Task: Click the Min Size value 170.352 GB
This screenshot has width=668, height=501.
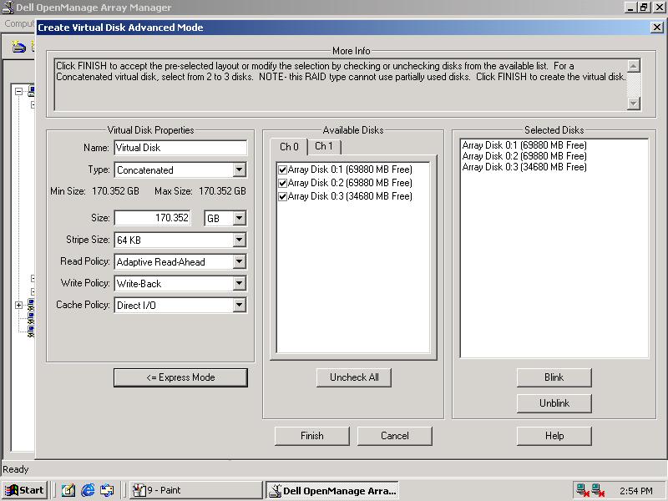Action: (115, 191)
